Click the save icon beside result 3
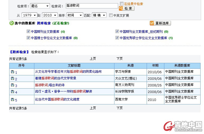 [x=12, y=85]
